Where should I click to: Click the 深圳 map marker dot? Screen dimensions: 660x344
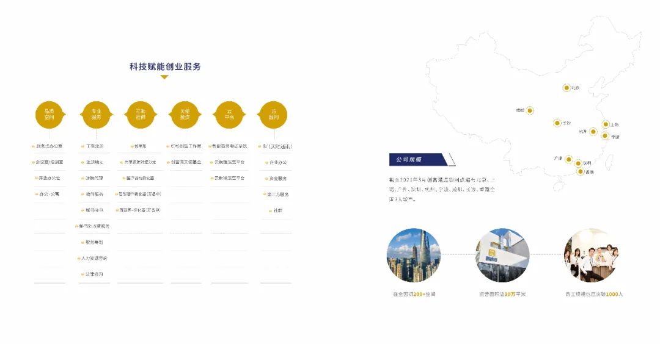[x=577, y=163]
